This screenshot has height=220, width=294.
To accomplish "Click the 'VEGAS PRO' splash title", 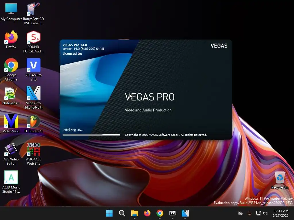I will [x=150, y=97].
